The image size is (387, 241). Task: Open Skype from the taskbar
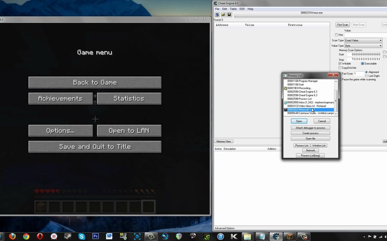82,237
